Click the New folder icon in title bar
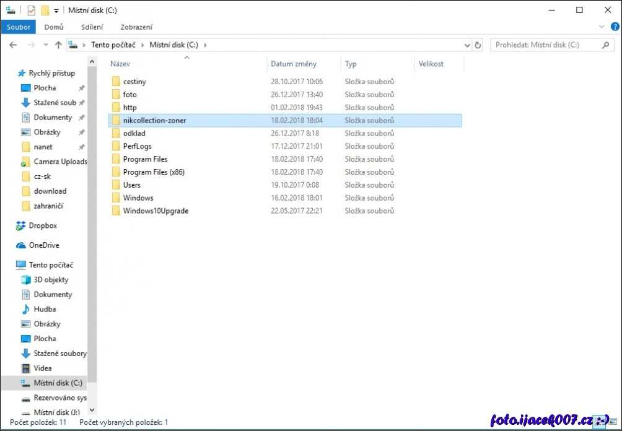The image size is (622, 431). pyautogui.click(x=45, y=10)
